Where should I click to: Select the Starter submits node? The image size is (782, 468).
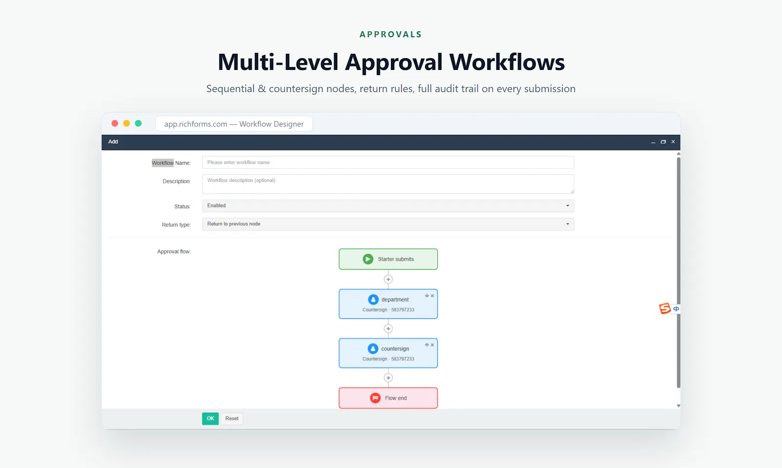[x=388, y=259]
